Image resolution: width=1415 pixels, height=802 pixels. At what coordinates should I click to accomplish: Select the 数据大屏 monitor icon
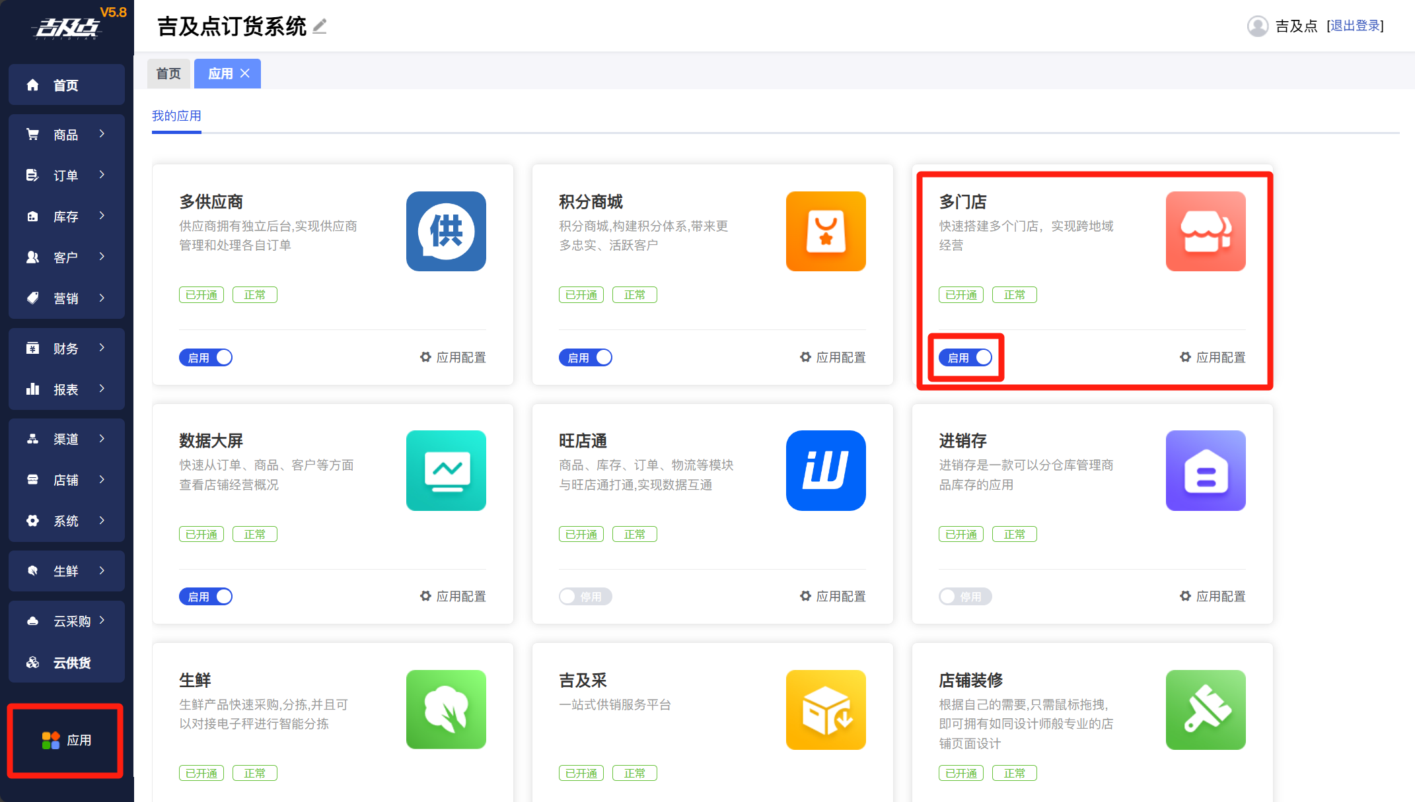(446, 471)
